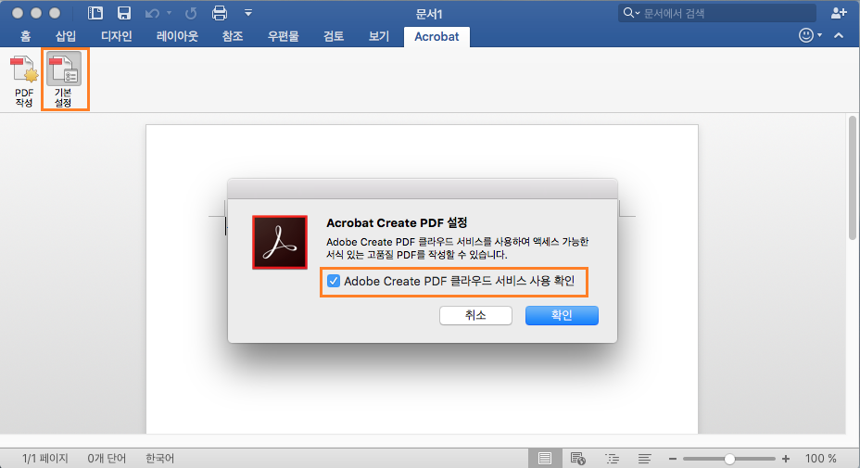Open the customize quick access toolbar dropdown
860x468 pixels.
tap(248, 13)
